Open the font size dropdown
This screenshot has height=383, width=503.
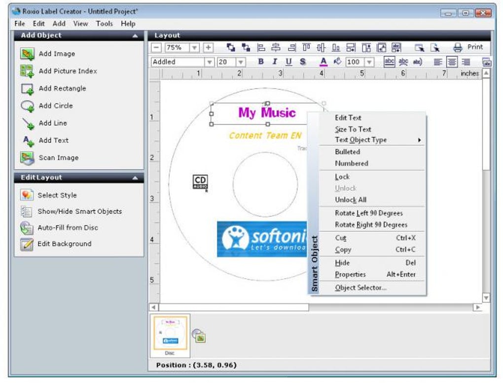tap(241, 62)
